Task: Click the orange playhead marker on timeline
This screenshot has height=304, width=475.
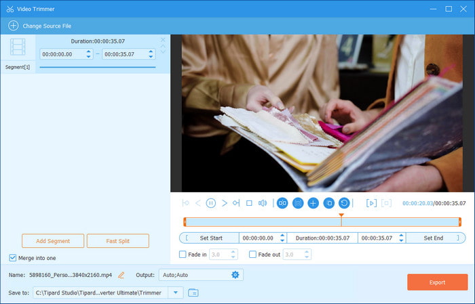Action: [x=341, y=215]
